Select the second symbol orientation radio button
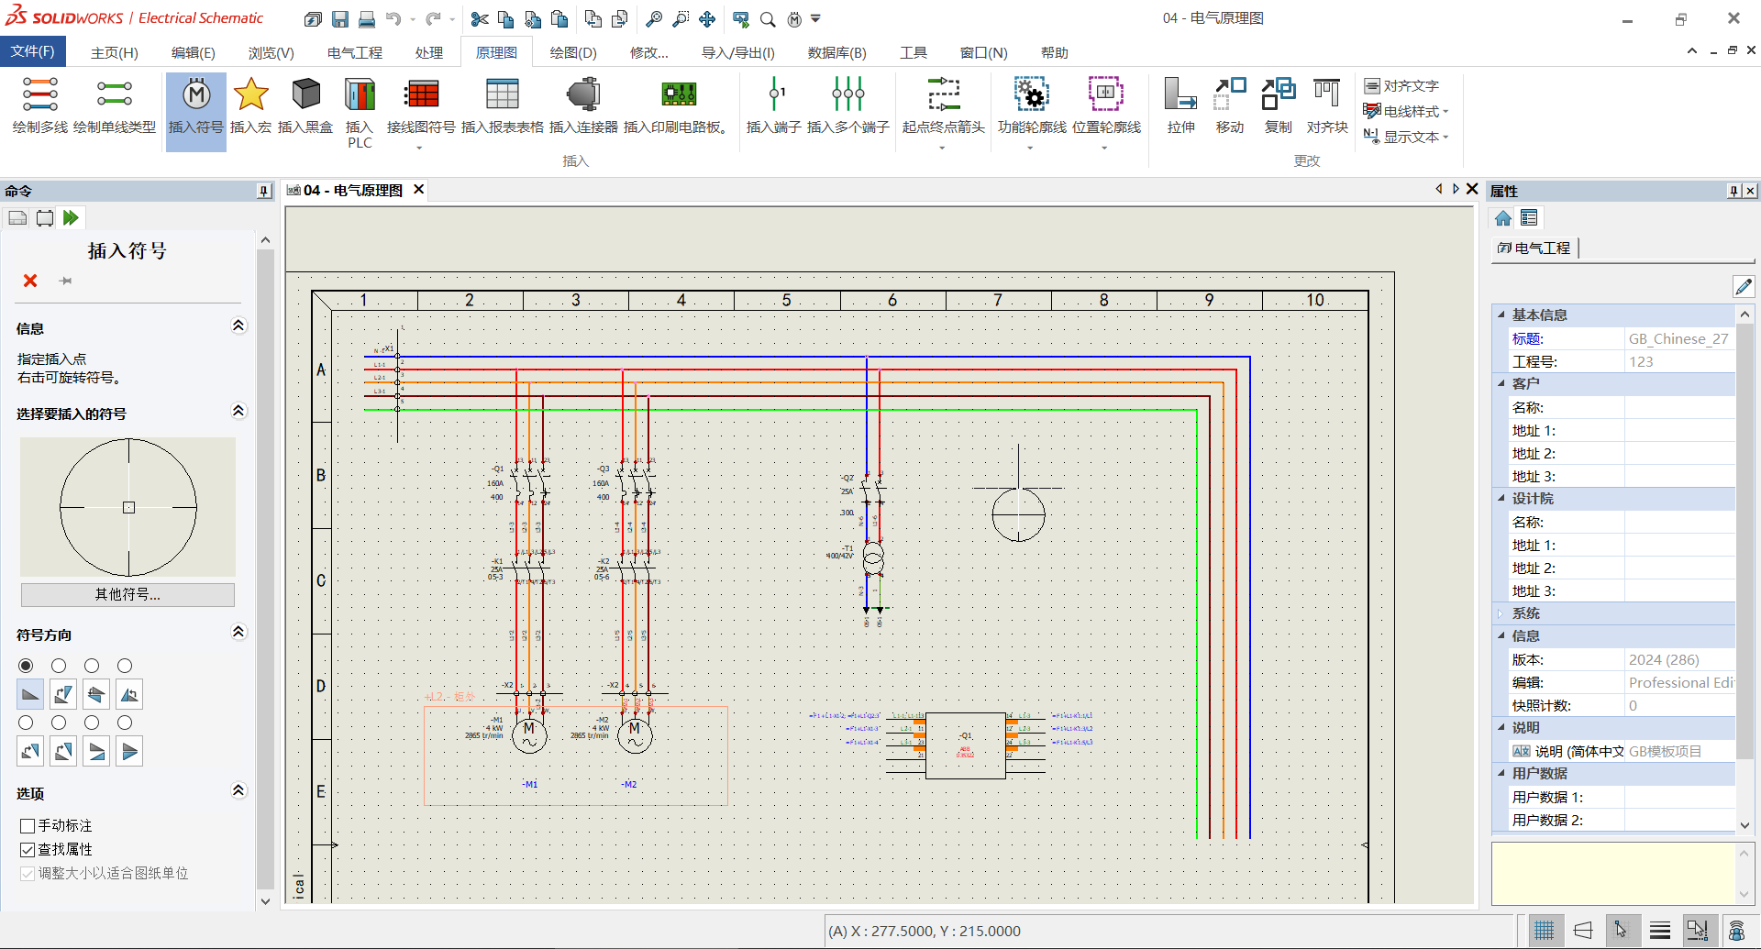 [59, 666]
